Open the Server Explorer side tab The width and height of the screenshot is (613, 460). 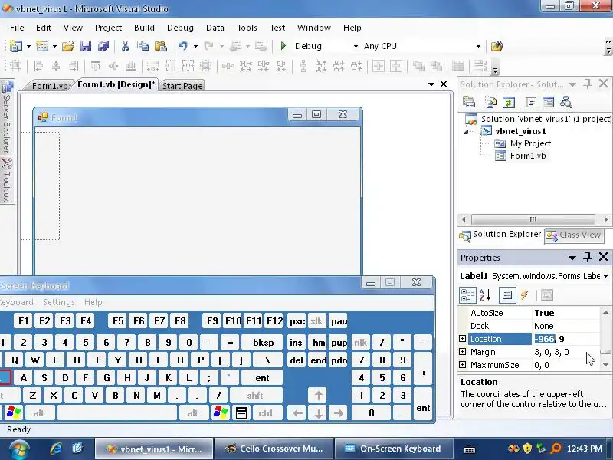[7, 117]
